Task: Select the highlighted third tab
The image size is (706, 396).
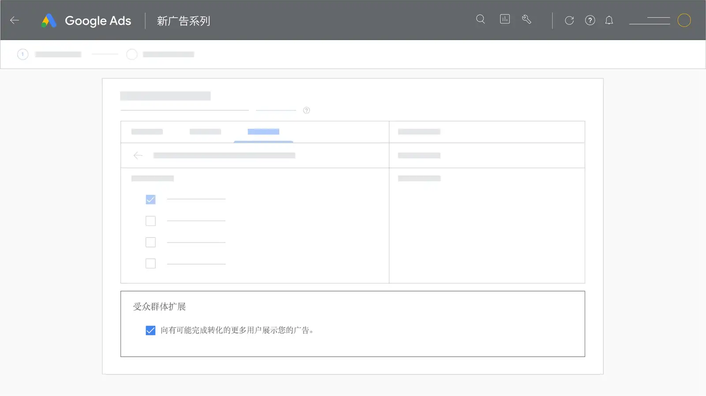Action: (263, 132)
